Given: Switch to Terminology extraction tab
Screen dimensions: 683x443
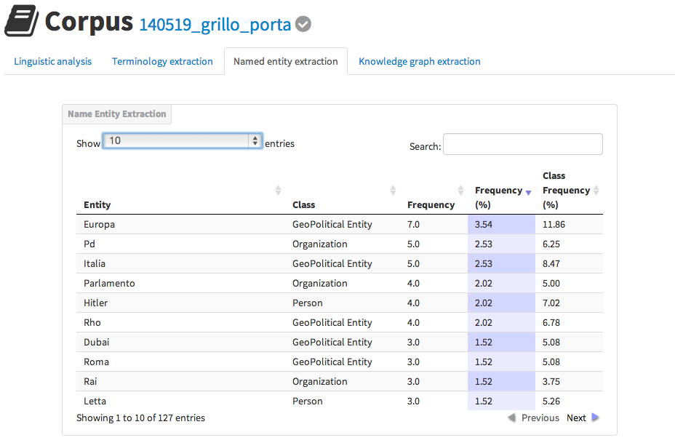Looking at the screenshot, I should click(x=162, y=61).
